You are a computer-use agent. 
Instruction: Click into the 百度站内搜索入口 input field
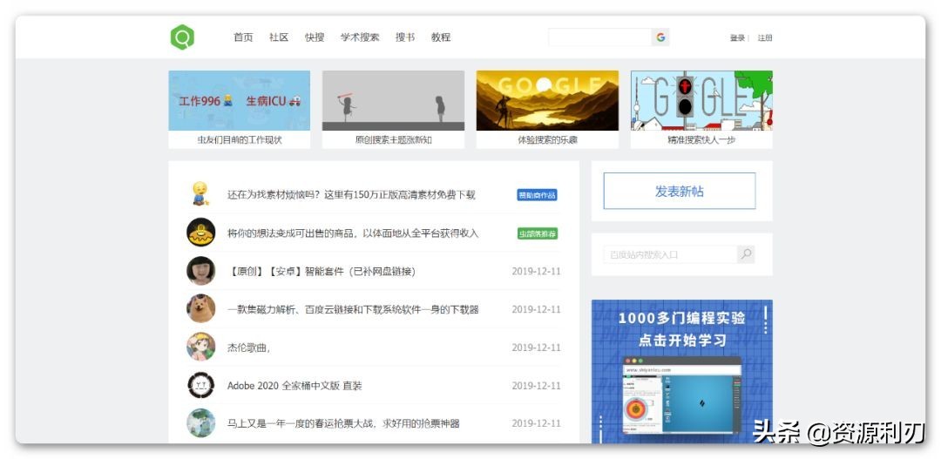[x=669, y=254]
